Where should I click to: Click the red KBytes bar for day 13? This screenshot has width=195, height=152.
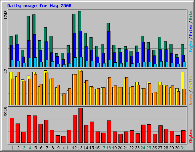[80, 125]
